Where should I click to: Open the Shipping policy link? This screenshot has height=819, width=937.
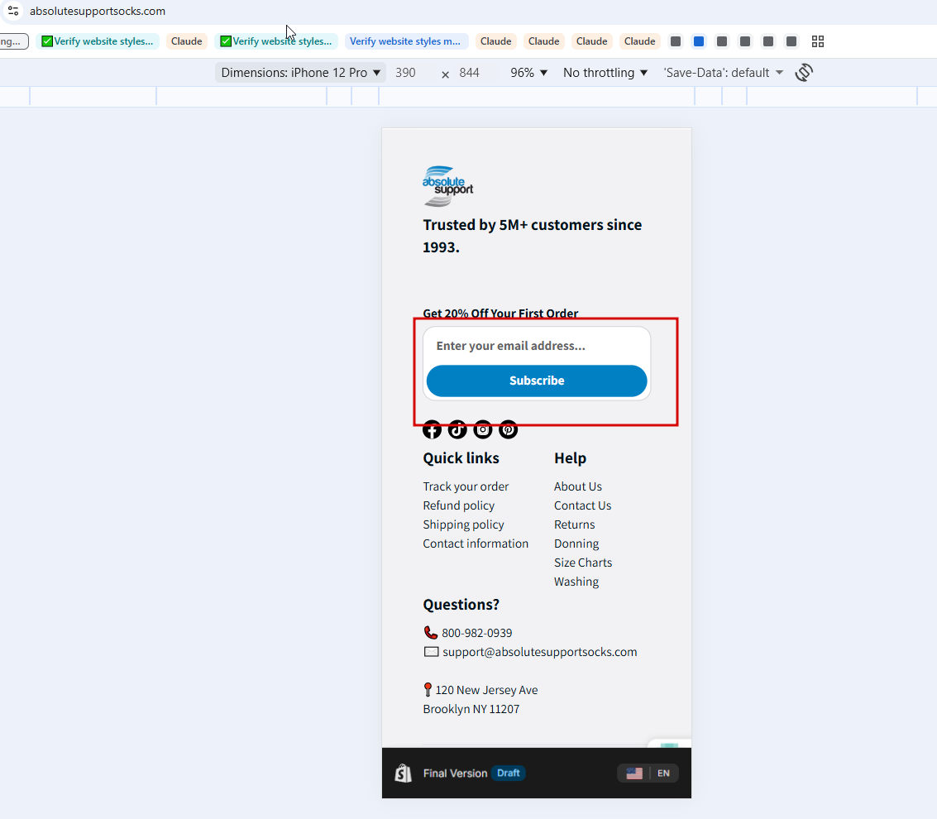pyautogui.click(x=463, y=524)
